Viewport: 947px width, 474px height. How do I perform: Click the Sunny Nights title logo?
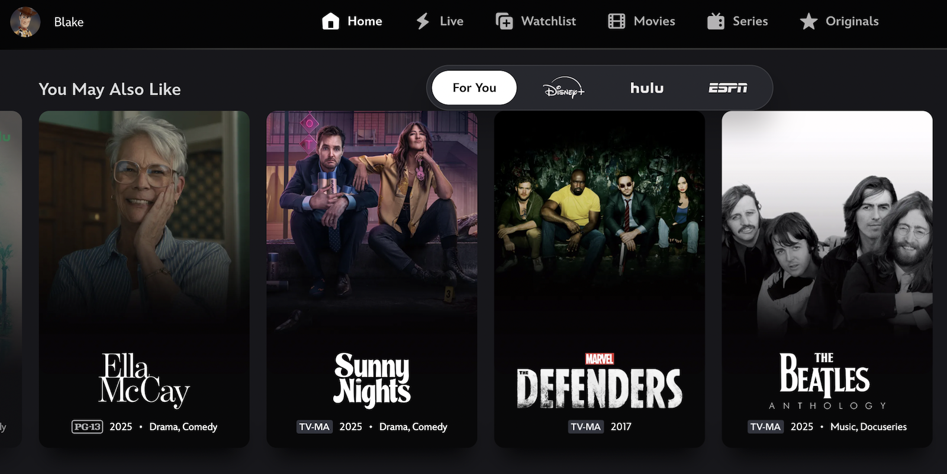coord(372,380)
